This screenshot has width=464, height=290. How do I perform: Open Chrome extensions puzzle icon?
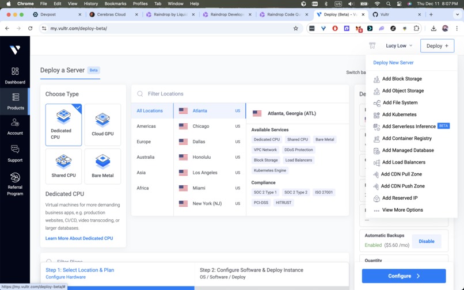pyautogui.click(x=416, y=28)
